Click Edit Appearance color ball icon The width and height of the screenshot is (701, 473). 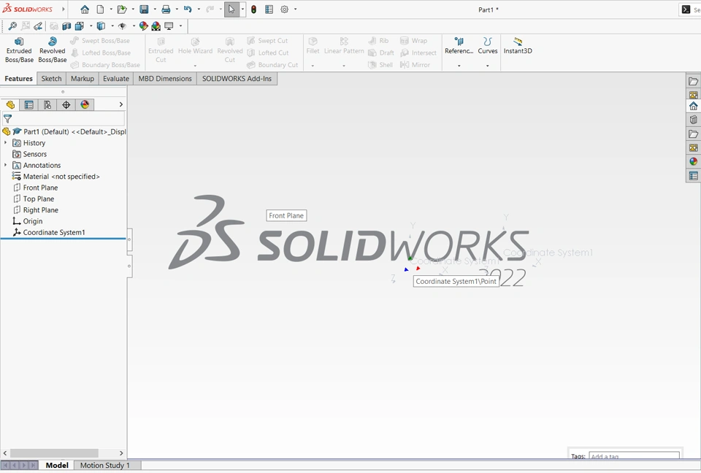[x=144, y=26]
